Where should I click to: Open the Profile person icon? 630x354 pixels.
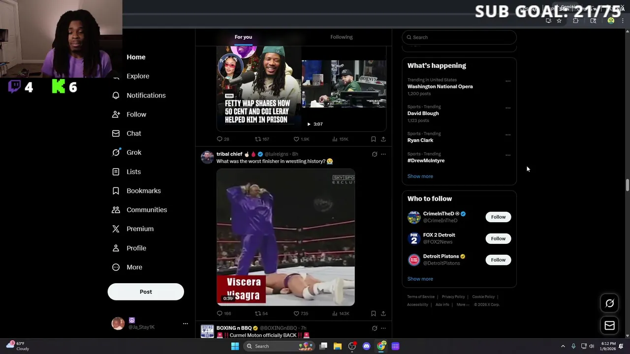tap(116, 248)
